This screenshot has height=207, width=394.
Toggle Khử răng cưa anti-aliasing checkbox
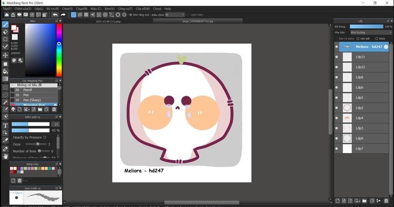[x=131, y=15]
